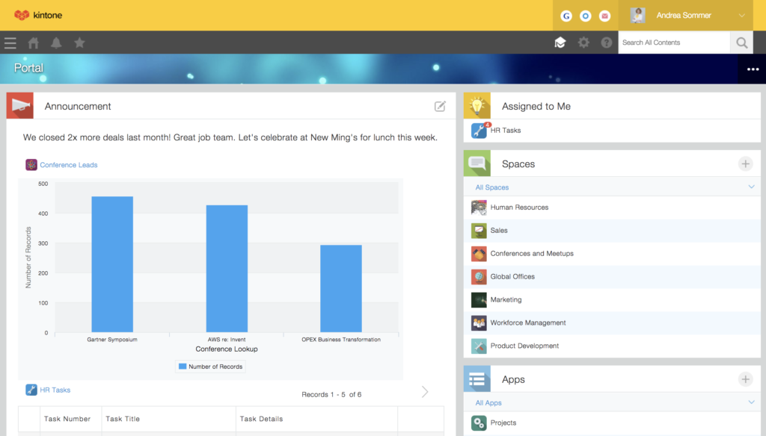The image size is (766, 436).
Task: Expand the All Apps section
Action: [x=751, y=402]
